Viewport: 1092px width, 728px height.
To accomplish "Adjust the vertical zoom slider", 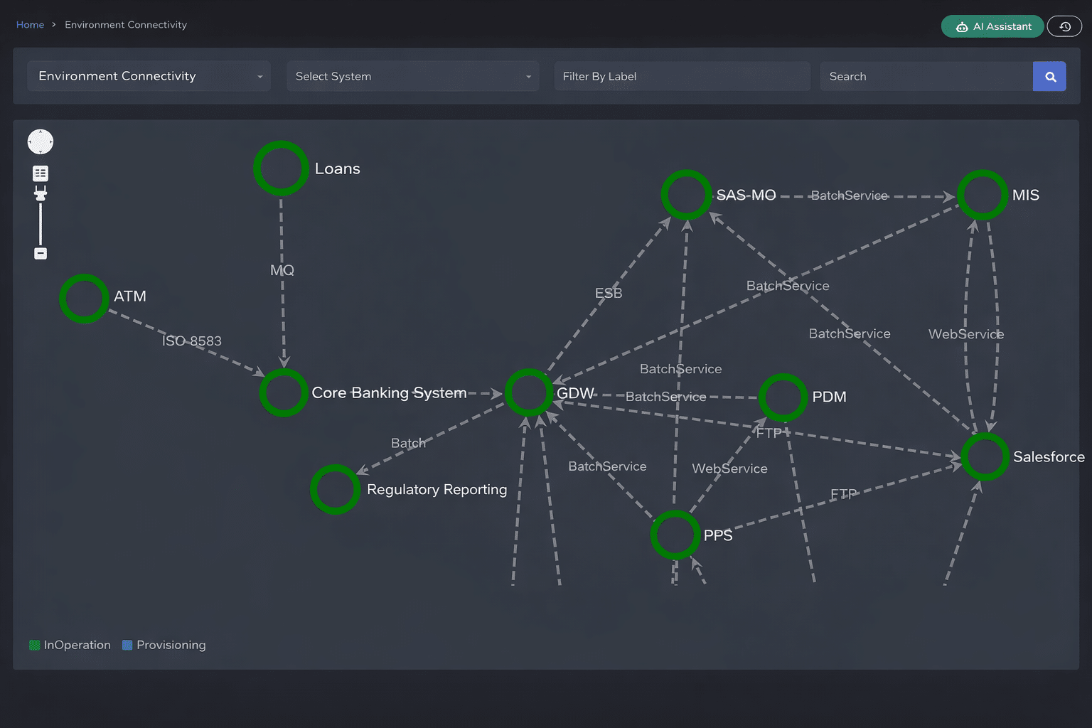I will click(x=41, y=224).
